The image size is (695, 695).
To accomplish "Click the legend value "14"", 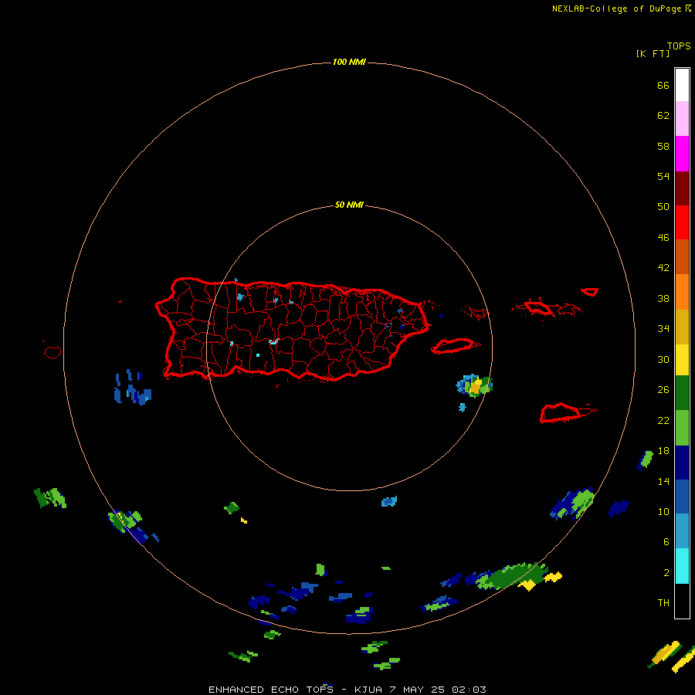I will click(x=663, y=481).
